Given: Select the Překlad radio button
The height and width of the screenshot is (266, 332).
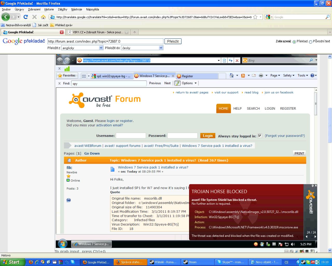Looking at the screenshot, I should pyautogui.click(x=294, y=42).
